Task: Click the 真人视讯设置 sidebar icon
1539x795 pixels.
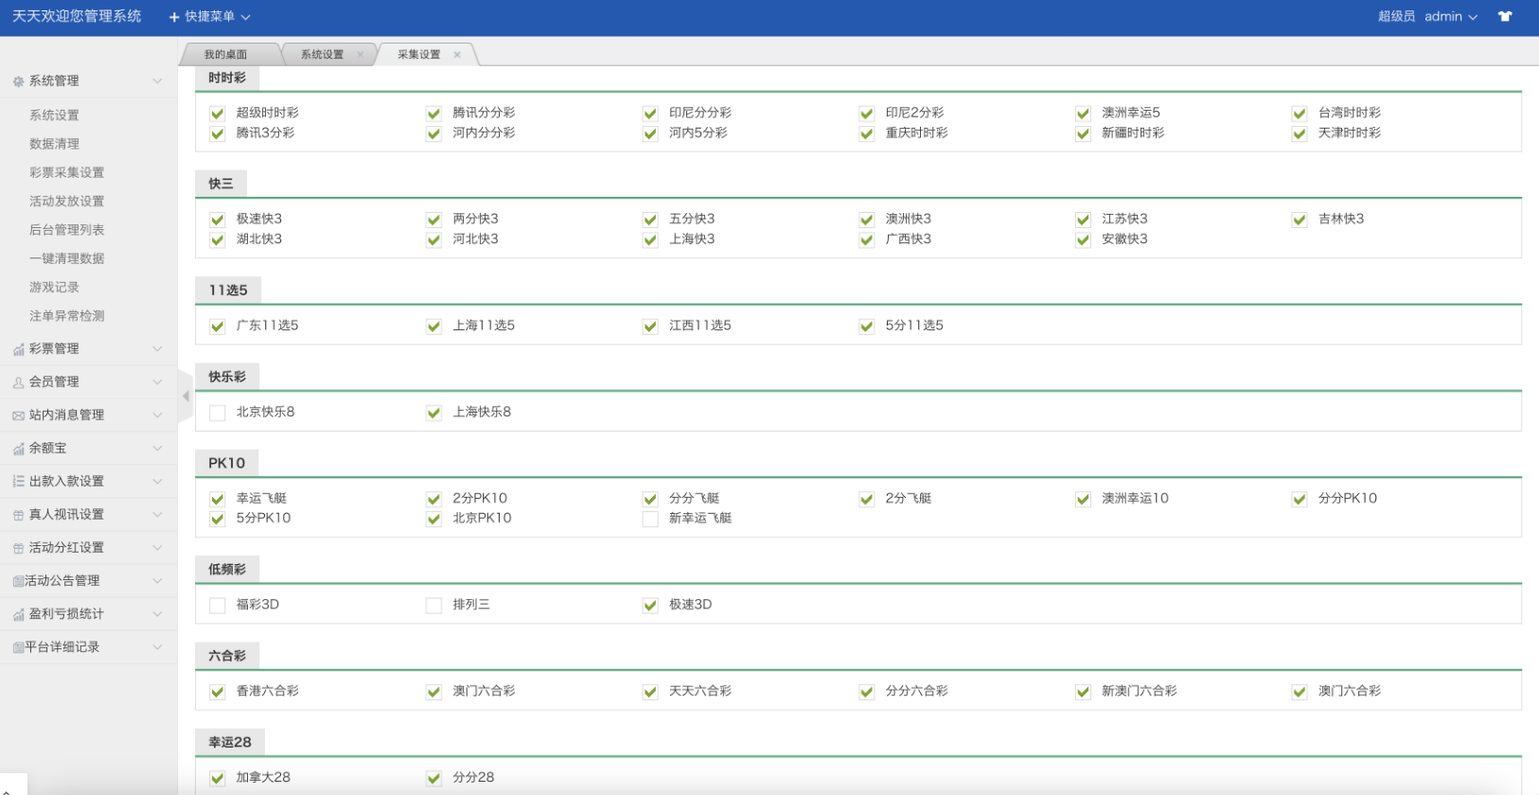Action: 18,515
